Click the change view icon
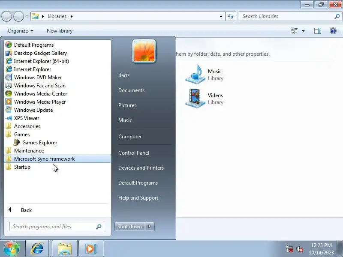 pos(294,31)
